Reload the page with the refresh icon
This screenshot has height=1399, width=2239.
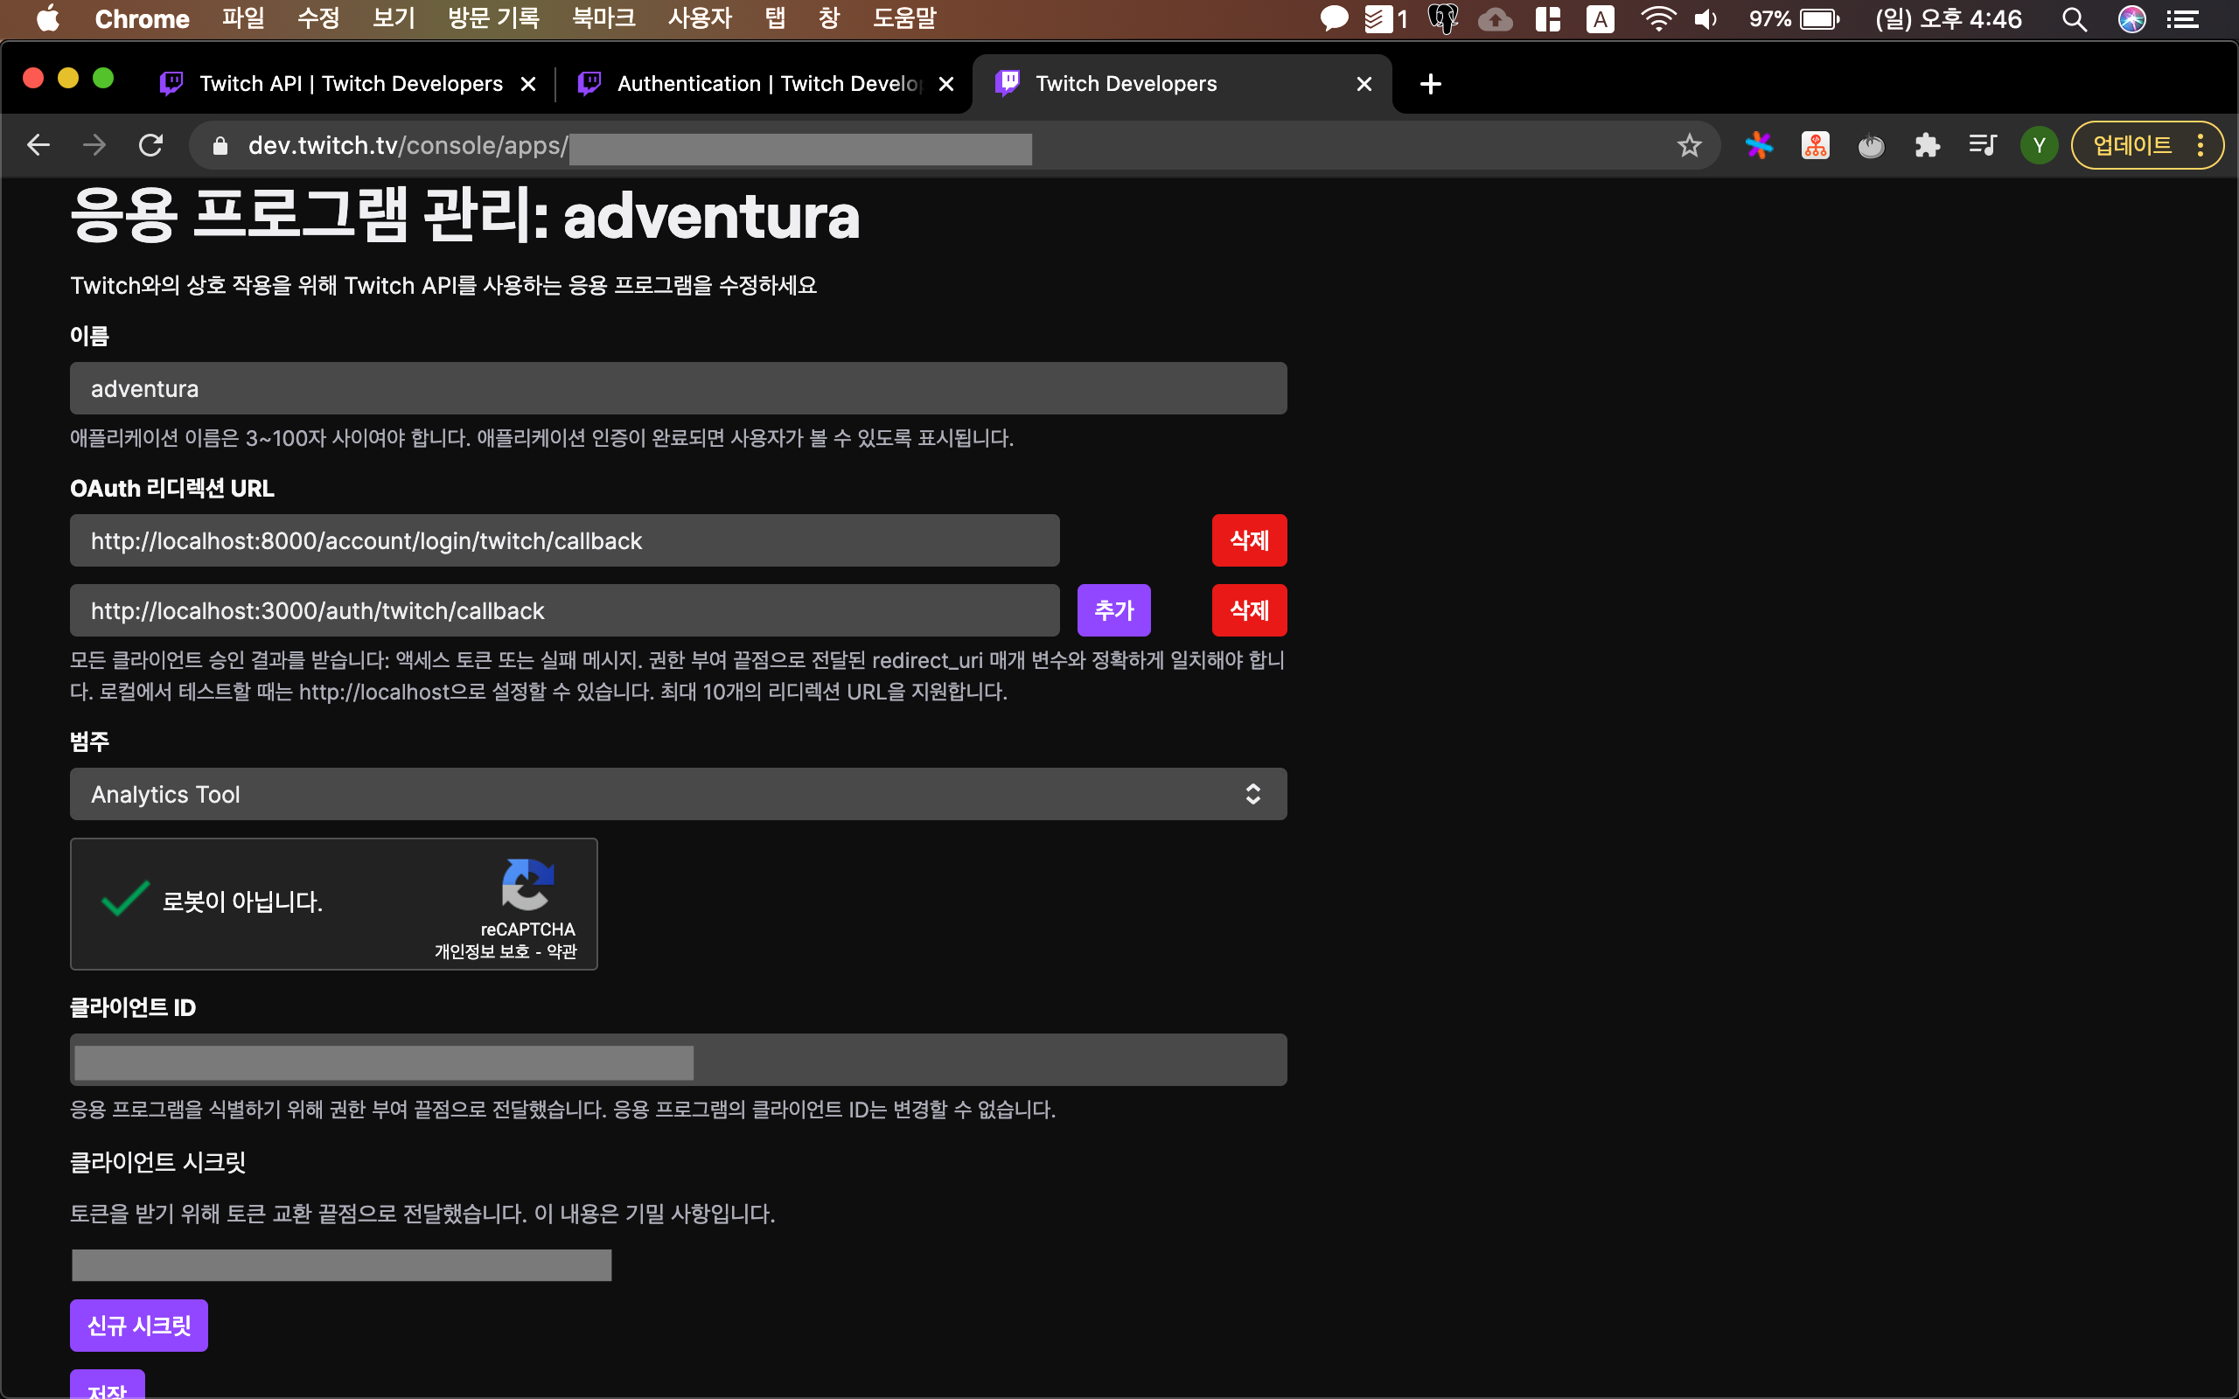[x=150, y=145]
